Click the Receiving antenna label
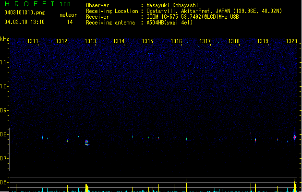 pos(110,23)
